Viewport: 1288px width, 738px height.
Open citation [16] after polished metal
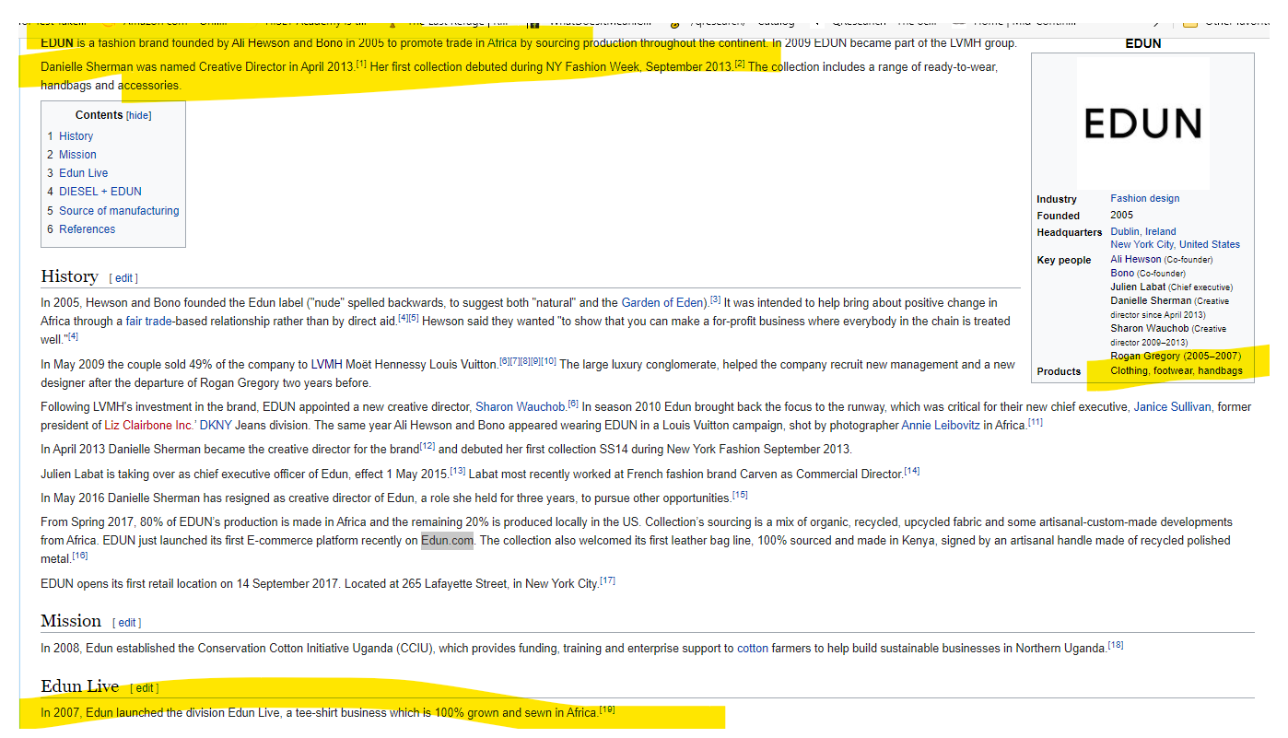pyautogui.click(x=80, y=556)
